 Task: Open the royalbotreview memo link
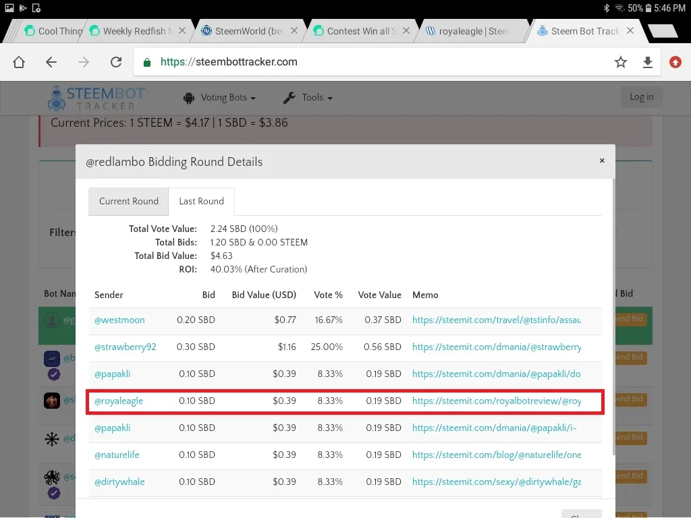497,401
